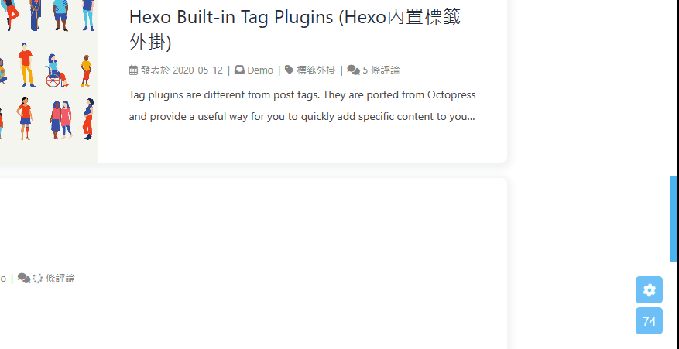Click the 條評論 link in lower card

[60, 278]
